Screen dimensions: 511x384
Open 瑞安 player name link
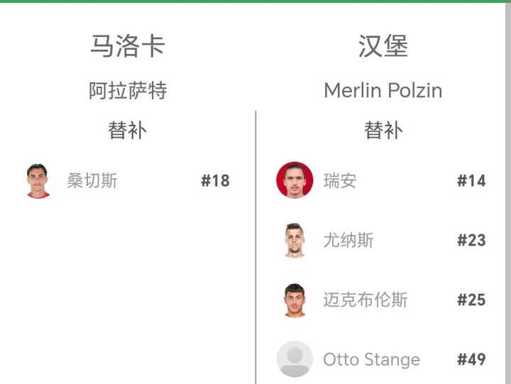coord(340,181)
